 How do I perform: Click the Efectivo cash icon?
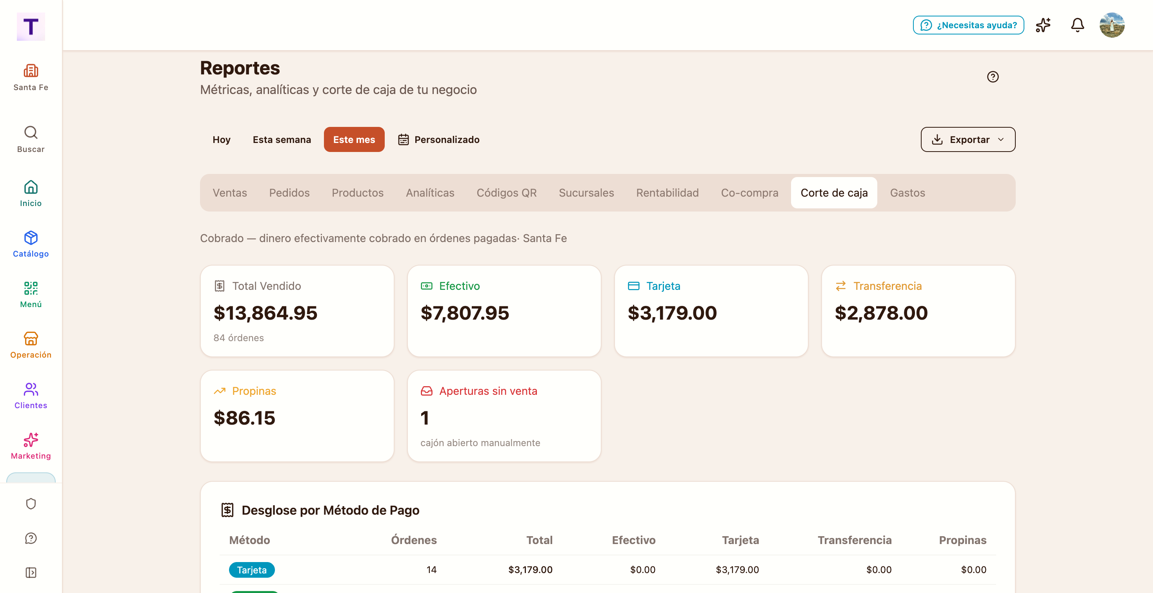[427, 286]
